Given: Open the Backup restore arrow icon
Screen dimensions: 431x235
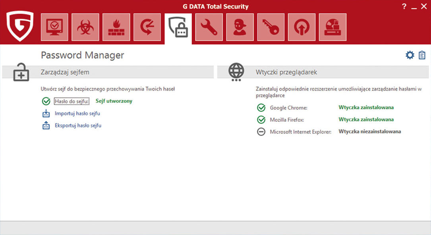Looking at the screenshot, I should [x=147, y=27].
